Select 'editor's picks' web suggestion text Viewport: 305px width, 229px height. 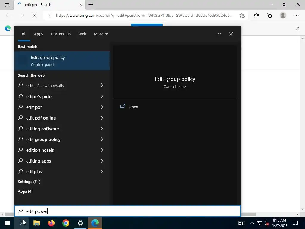coord(39,97)
